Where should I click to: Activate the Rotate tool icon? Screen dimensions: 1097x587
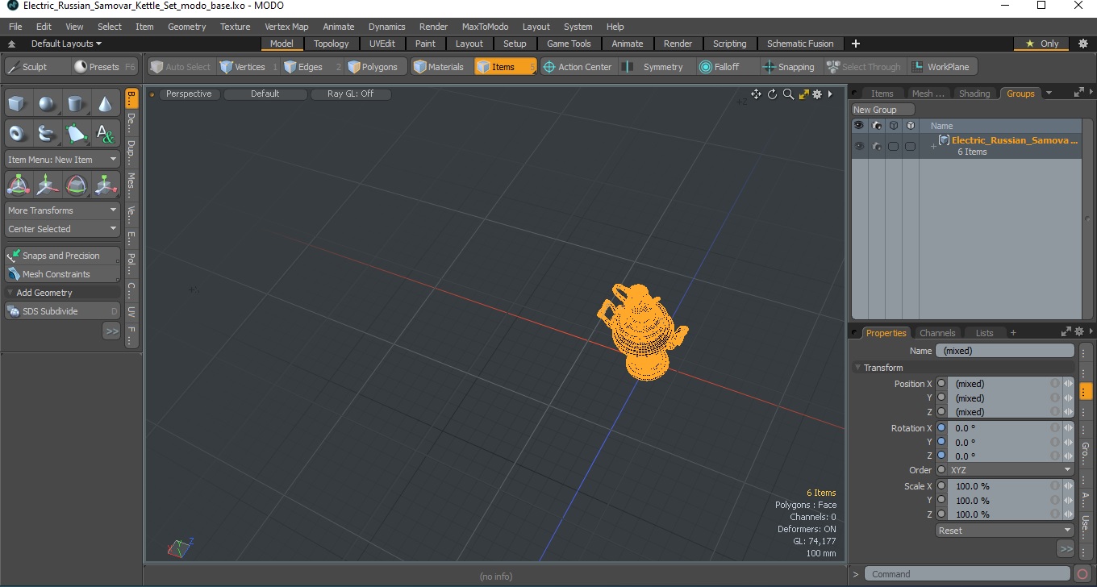[x=76, y=185]
